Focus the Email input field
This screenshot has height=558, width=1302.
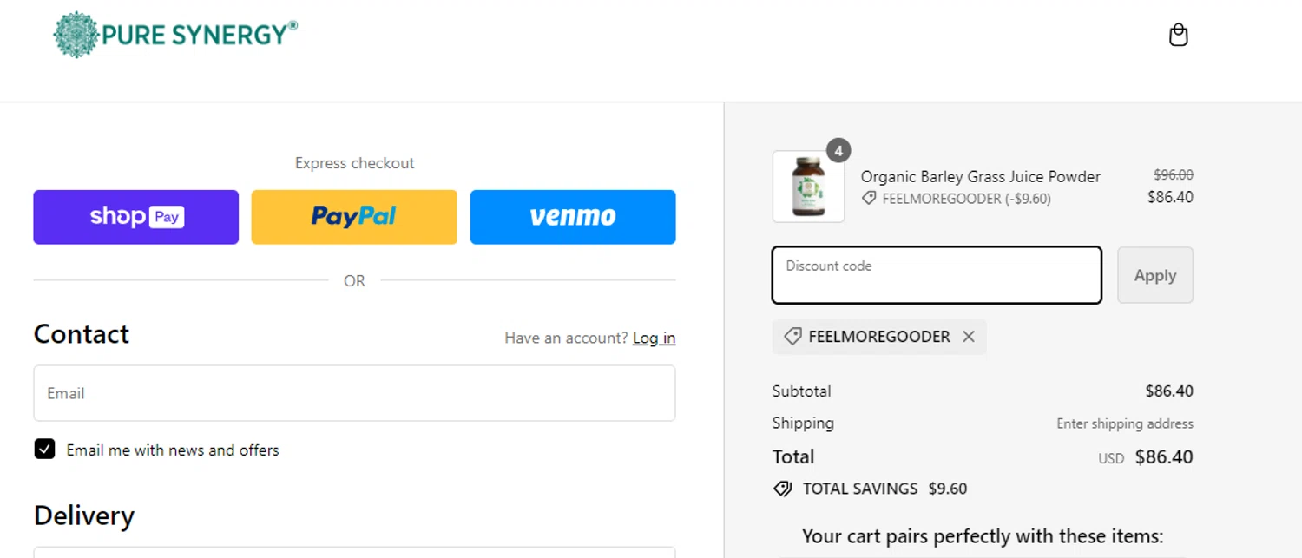coord(354,393)
